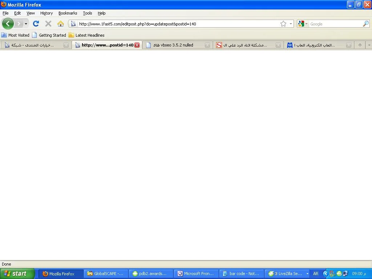Screen dimensions: 372x279
Task: Open the History menu
Action: 46,13
